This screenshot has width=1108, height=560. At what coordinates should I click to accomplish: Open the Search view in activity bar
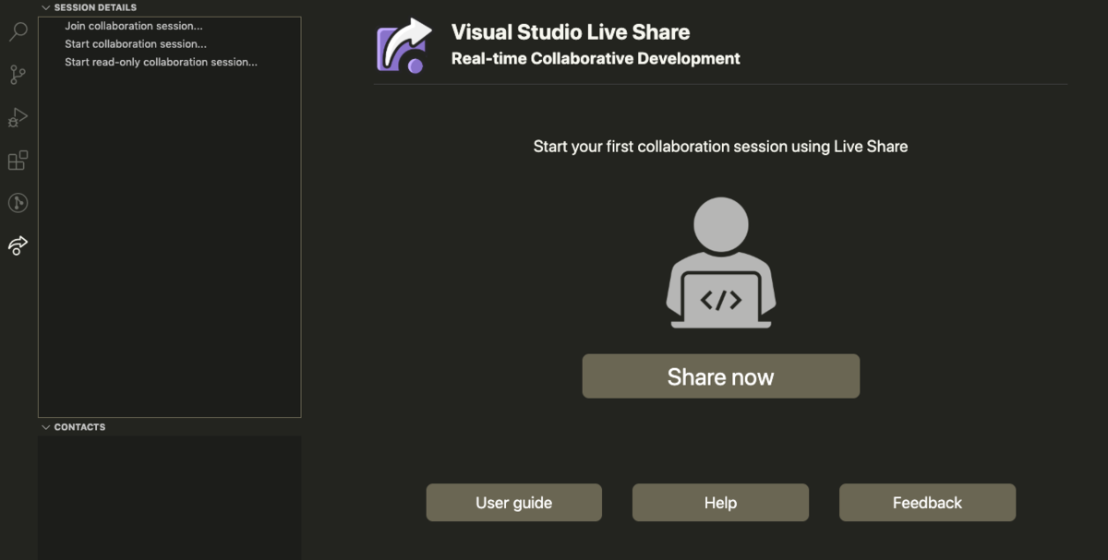point(18,32)
